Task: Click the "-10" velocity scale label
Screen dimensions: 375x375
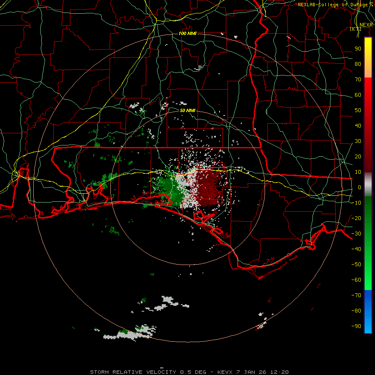Action: point(356,203)
